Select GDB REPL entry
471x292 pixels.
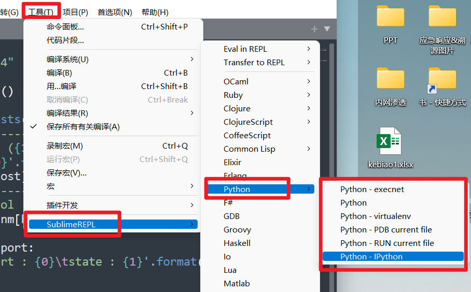coord(260,216)
